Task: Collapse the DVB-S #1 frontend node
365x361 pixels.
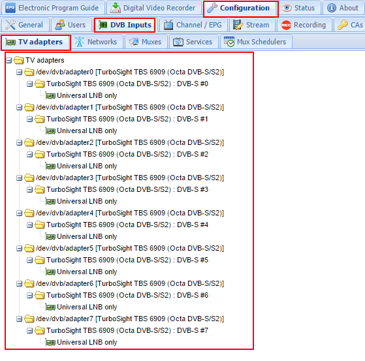Action: [x=29, y=119]
